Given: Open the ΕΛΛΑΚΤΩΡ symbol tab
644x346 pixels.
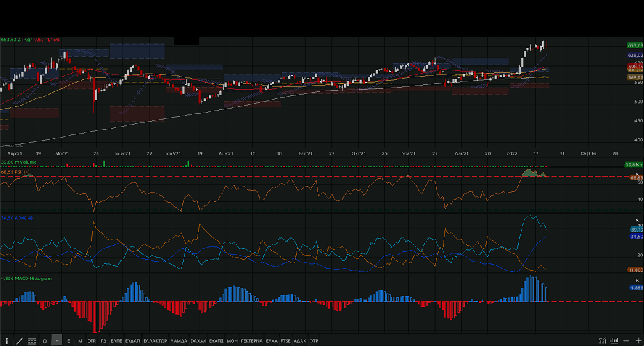Looking at the screenshot, I should [x=155, y=341].
